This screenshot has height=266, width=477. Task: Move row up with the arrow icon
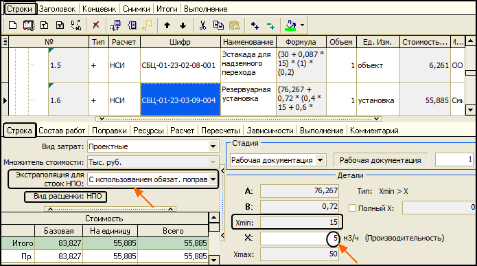point(167,25)
